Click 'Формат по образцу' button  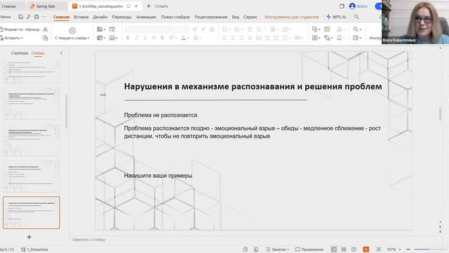[20, 30]
